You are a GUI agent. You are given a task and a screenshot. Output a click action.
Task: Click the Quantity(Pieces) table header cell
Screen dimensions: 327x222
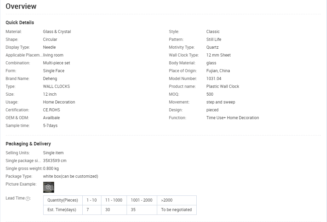tap(63, 200)
